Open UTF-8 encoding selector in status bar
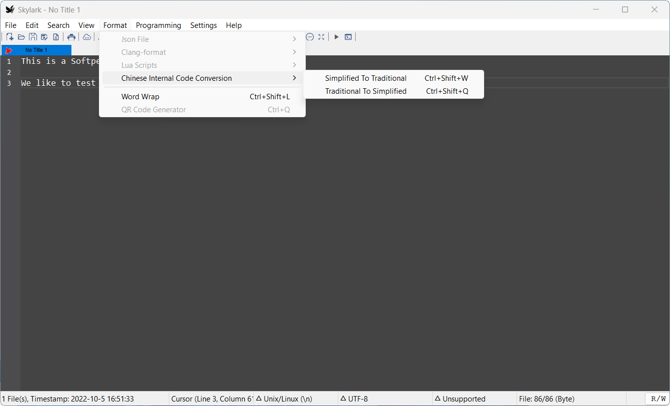This screenshot has height=406, width=670. [385, 399]
